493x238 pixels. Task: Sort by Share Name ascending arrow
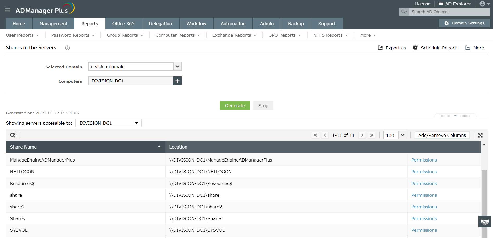[159, 147]
